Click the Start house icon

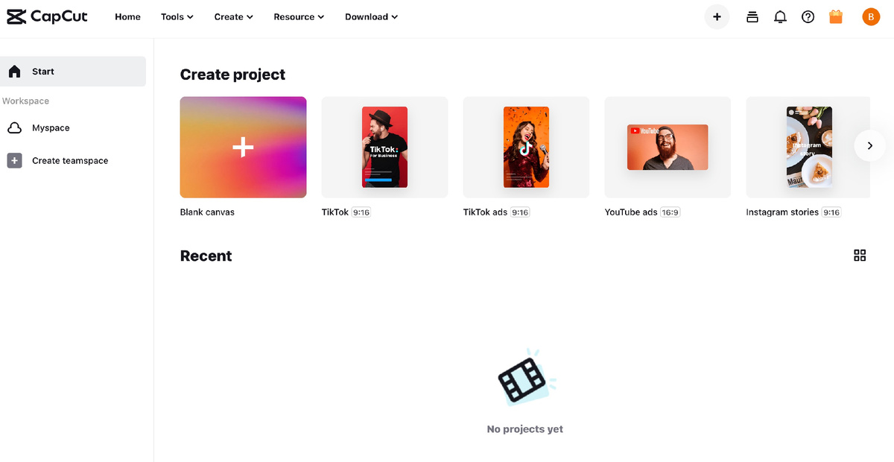14,72
